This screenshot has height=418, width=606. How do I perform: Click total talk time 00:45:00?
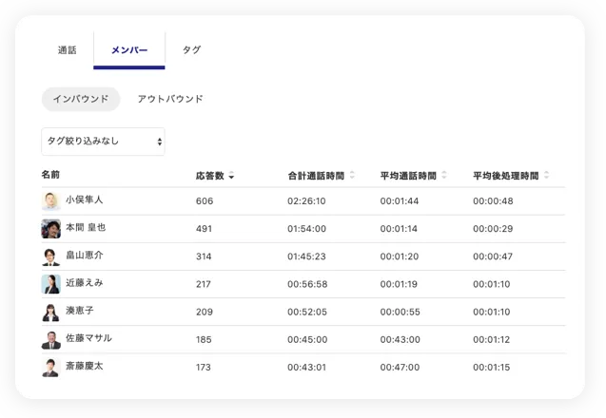[x=307, y=340]
